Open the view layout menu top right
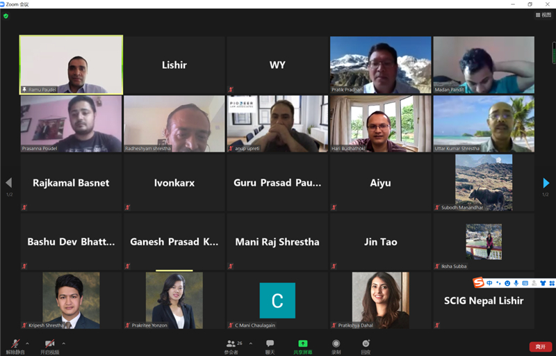The width and height of the screenshot is (556, 356). pos(543,15)
